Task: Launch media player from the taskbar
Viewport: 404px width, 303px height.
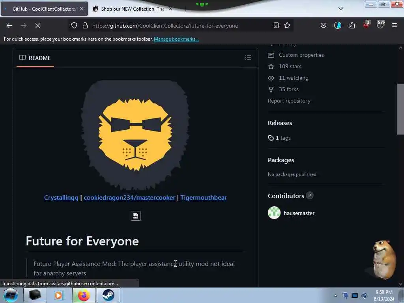Action: (x=59, y=295)
